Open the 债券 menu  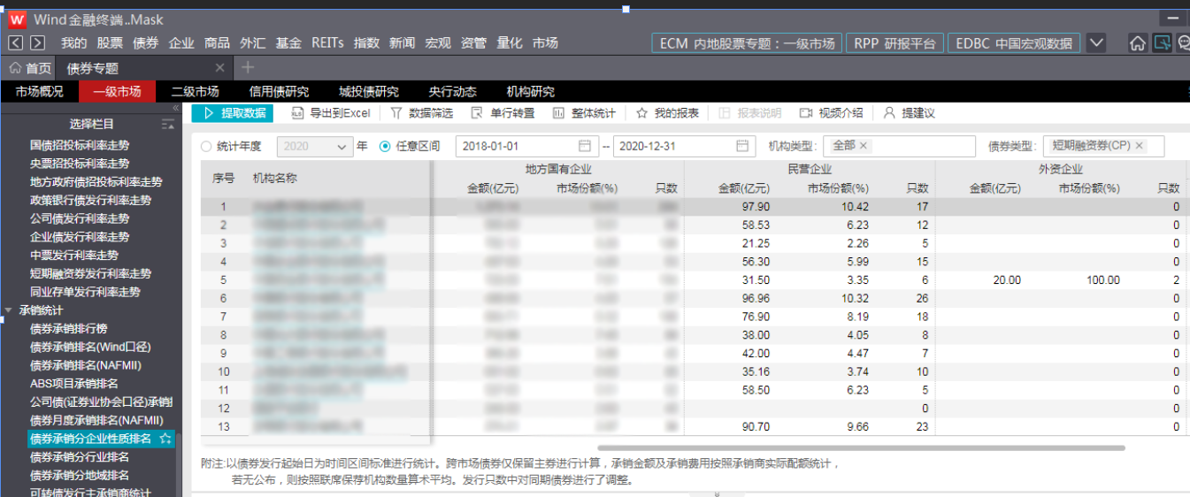(145, 42)
